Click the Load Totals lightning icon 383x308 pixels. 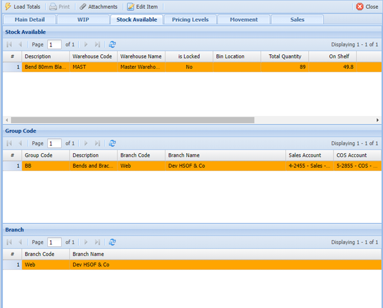pos(8,6)
